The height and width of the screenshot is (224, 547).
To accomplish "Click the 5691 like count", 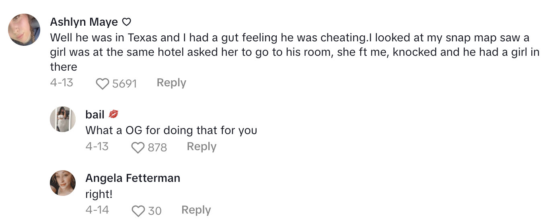I will [124, 83].
